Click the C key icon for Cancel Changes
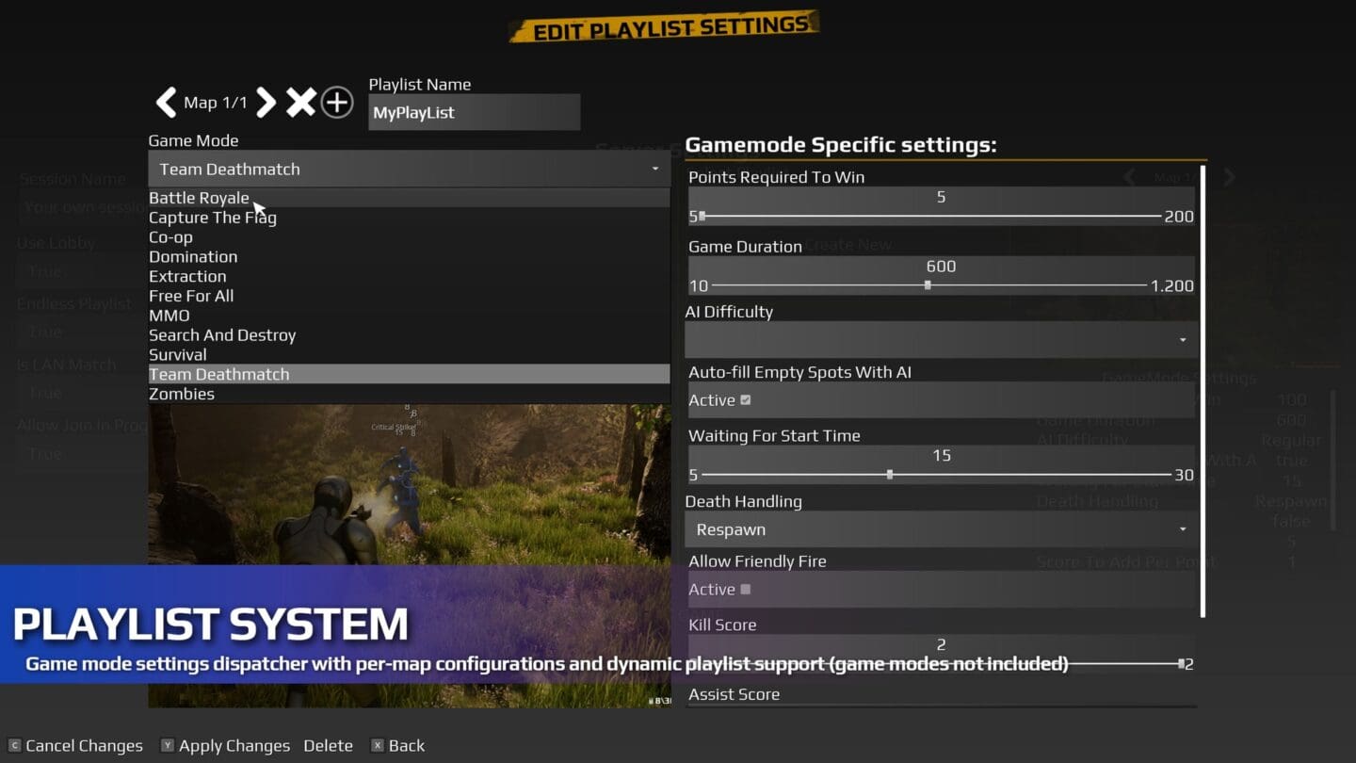The height and width of the screenshot is (763, 1356). 14,745
